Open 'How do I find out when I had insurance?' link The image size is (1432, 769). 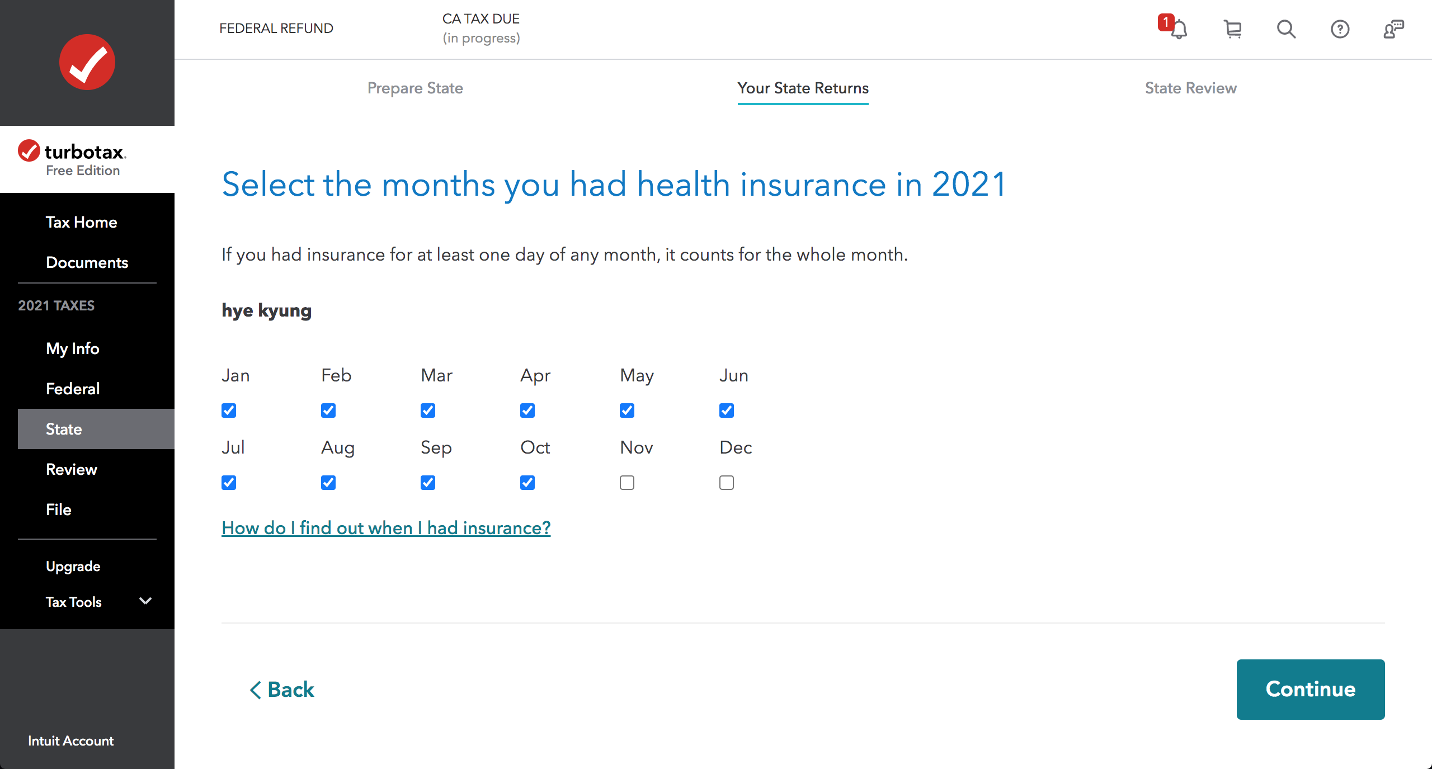click(386, 528)
